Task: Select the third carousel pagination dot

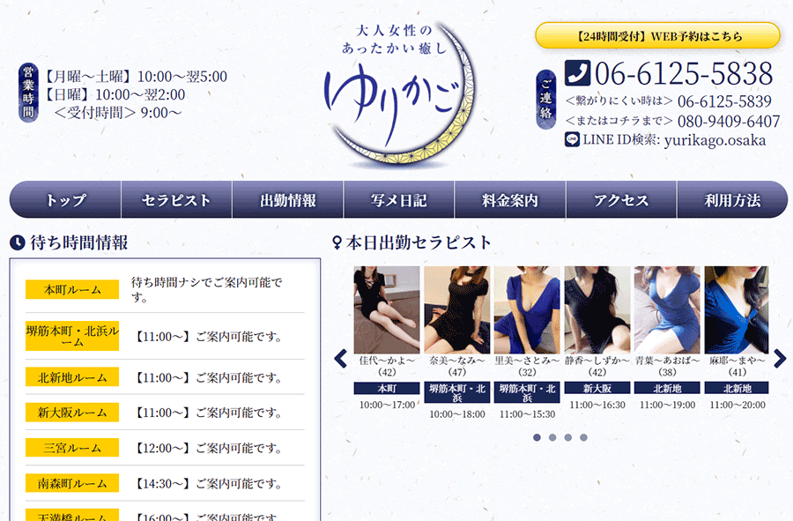Action: pos(568,437)
